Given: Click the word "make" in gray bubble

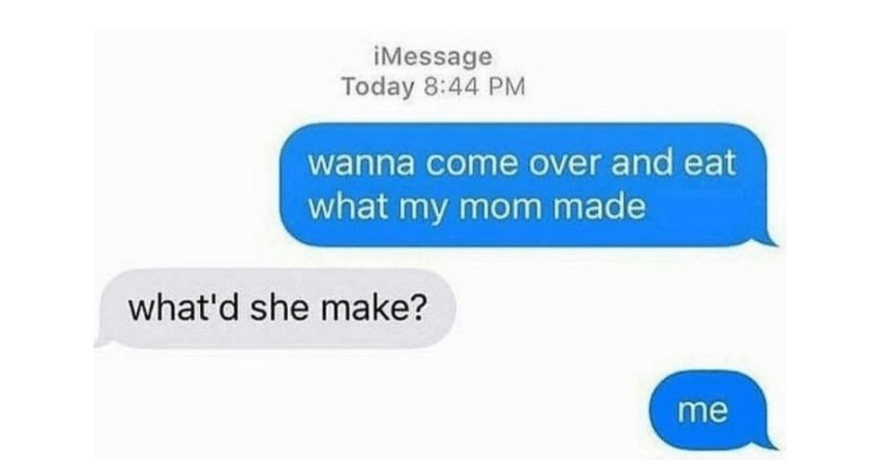Looking at the screenshot, I should (357, 308).
